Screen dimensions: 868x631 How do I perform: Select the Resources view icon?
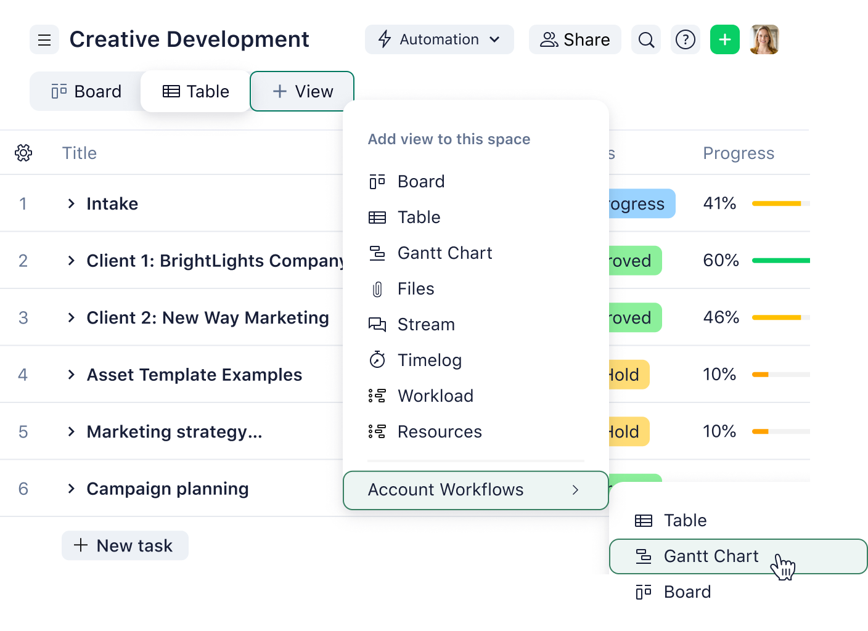[377, 431]
